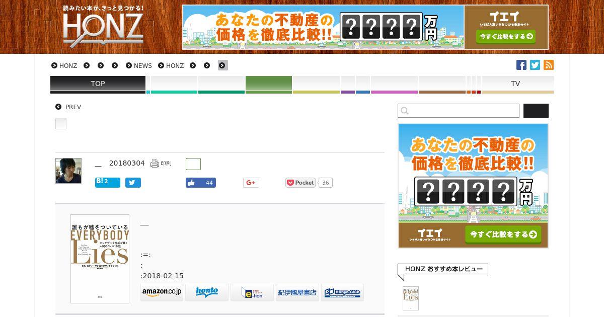This screenshot has width=604, height=317.
Task: Click sidebar real-estate price ad image
Action: (473, 186)
